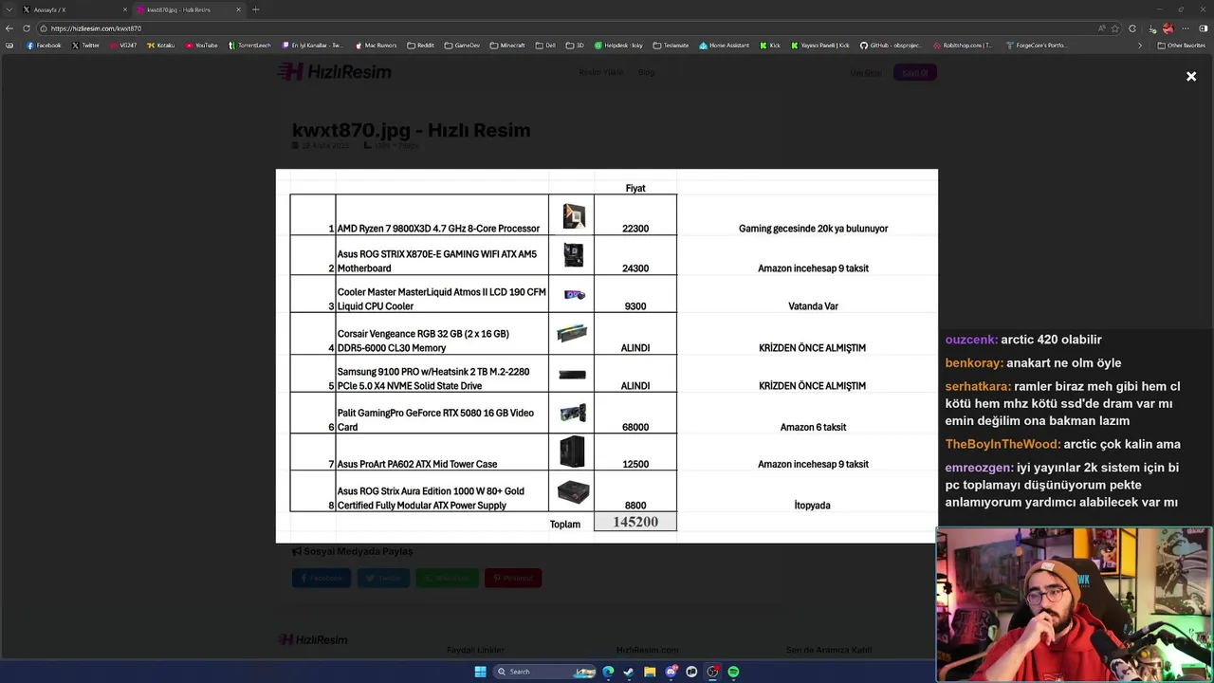Image resolution: width=1214 pixels, height=683 pixels.
Task: Open the Mac Rumors bookmark
Action: pos(376,46)
